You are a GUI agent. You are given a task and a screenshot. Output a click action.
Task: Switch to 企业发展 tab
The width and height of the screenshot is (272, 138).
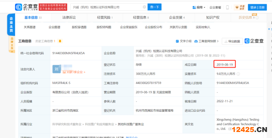(x=177, y=17)
